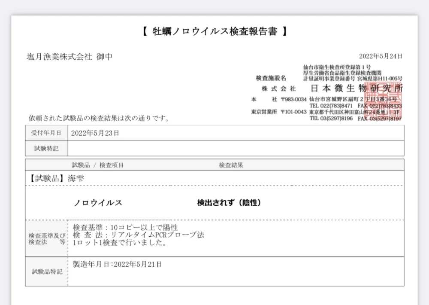The image size is (429, 305).
Task: Click Tokyo office TEL 03(5297)8196
Action: click(x=331, y=119)
